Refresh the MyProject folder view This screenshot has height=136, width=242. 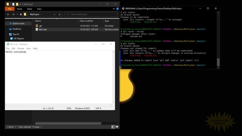[x=60, y=14]
